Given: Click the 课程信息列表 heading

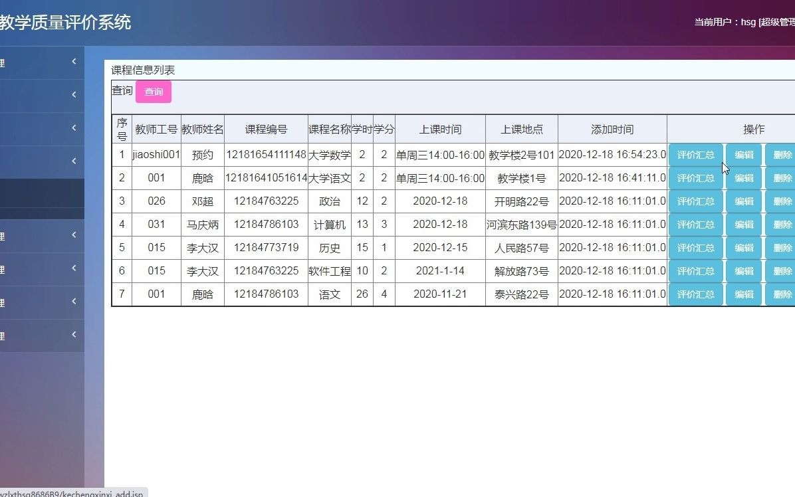Looking at the screenshot, I should [x=143, y=70].
